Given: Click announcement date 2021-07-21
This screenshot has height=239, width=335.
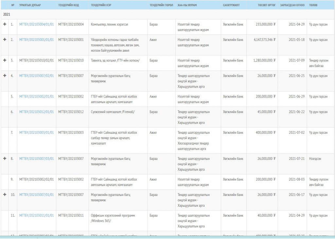Looking at the screenshot, I should click(x=297, y=159).
